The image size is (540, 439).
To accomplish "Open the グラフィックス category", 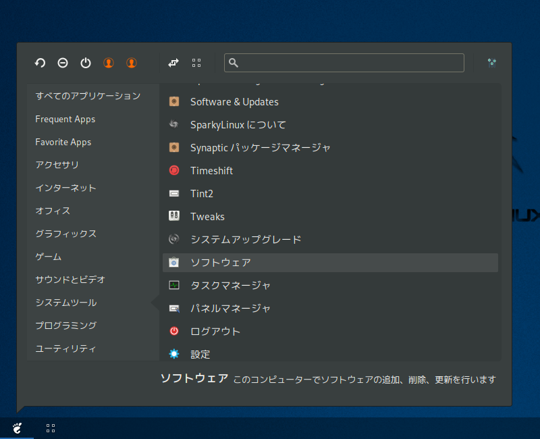I will 65,234.
